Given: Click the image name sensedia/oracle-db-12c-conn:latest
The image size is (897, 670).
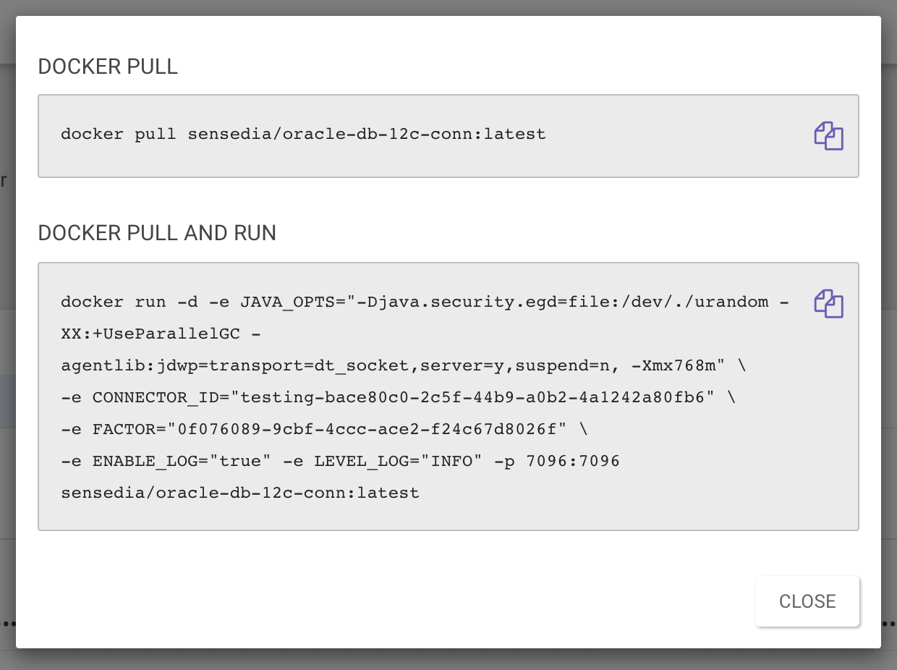Looking at the screenshot, I should point(239,493).
